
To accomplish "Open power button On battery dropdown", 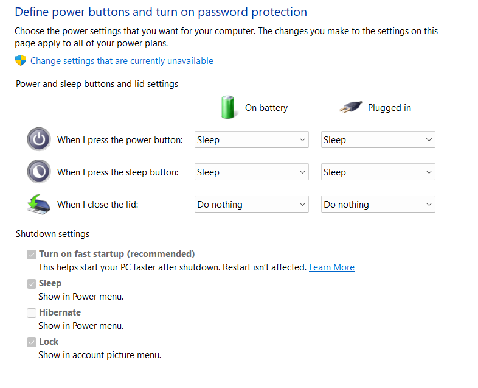I will click(x=252, y=140).
